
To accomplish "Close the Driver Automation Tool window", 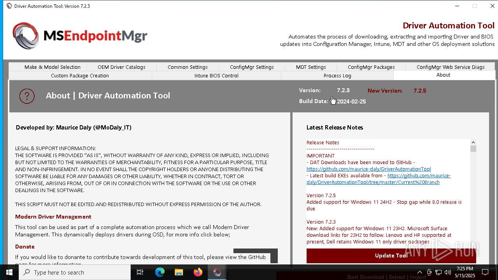I will (x=492, y=6).
